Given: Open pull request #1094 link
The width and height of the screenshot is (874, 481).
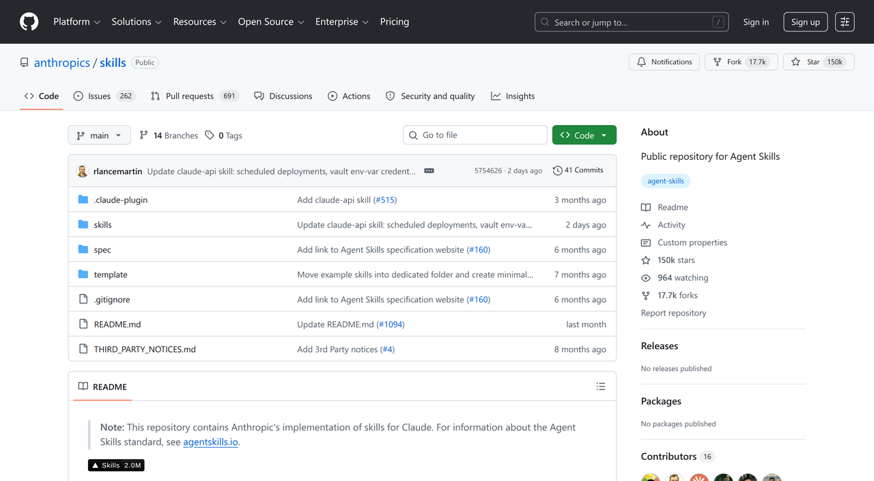Looking at the screenshot, I should click(x=391, y=325).
